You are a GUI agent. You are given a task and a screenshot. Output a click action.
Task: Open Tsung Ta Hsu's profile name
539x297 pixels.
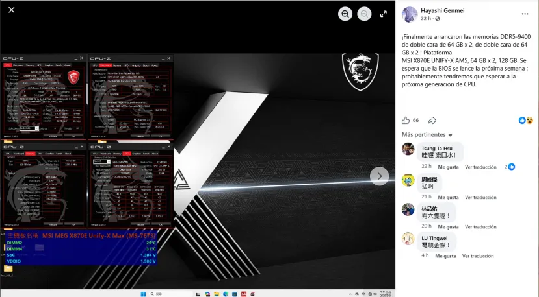point(436,148)
